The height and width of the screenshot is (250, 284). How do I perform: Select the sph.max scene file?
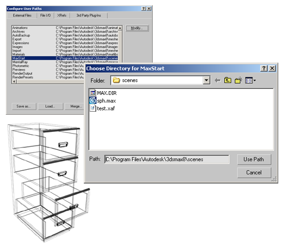(x=103, y=101)
